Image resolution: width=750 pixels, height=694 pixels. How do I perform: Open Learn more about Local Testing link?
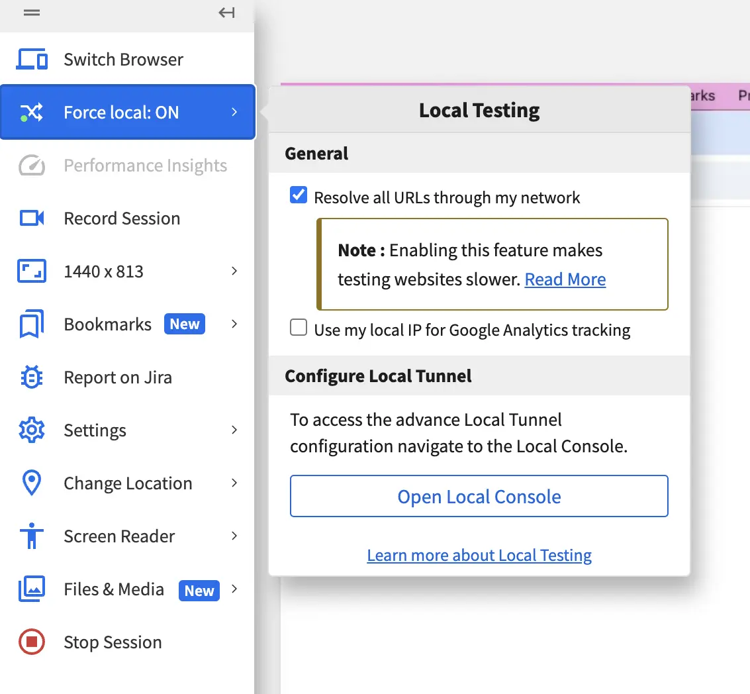479,555
